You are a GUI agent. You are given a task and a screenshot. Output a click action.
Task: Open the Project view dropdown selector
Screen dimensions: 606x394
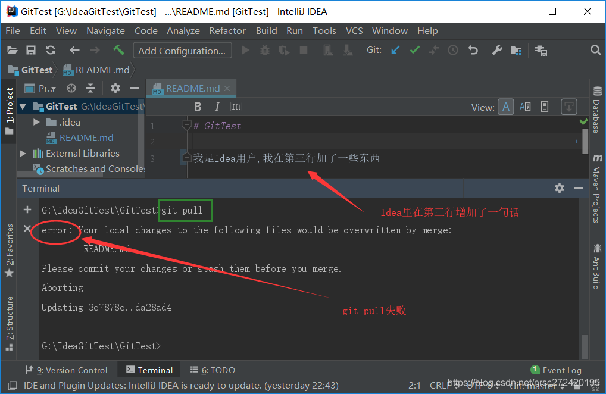click(46, 88)
